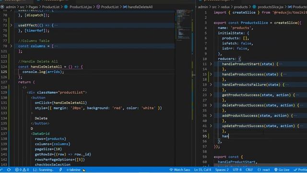Image resolution: width=307 pixels, height=173 pixels.
Task: Click the react language mode indicator
Action: point(263,170)
